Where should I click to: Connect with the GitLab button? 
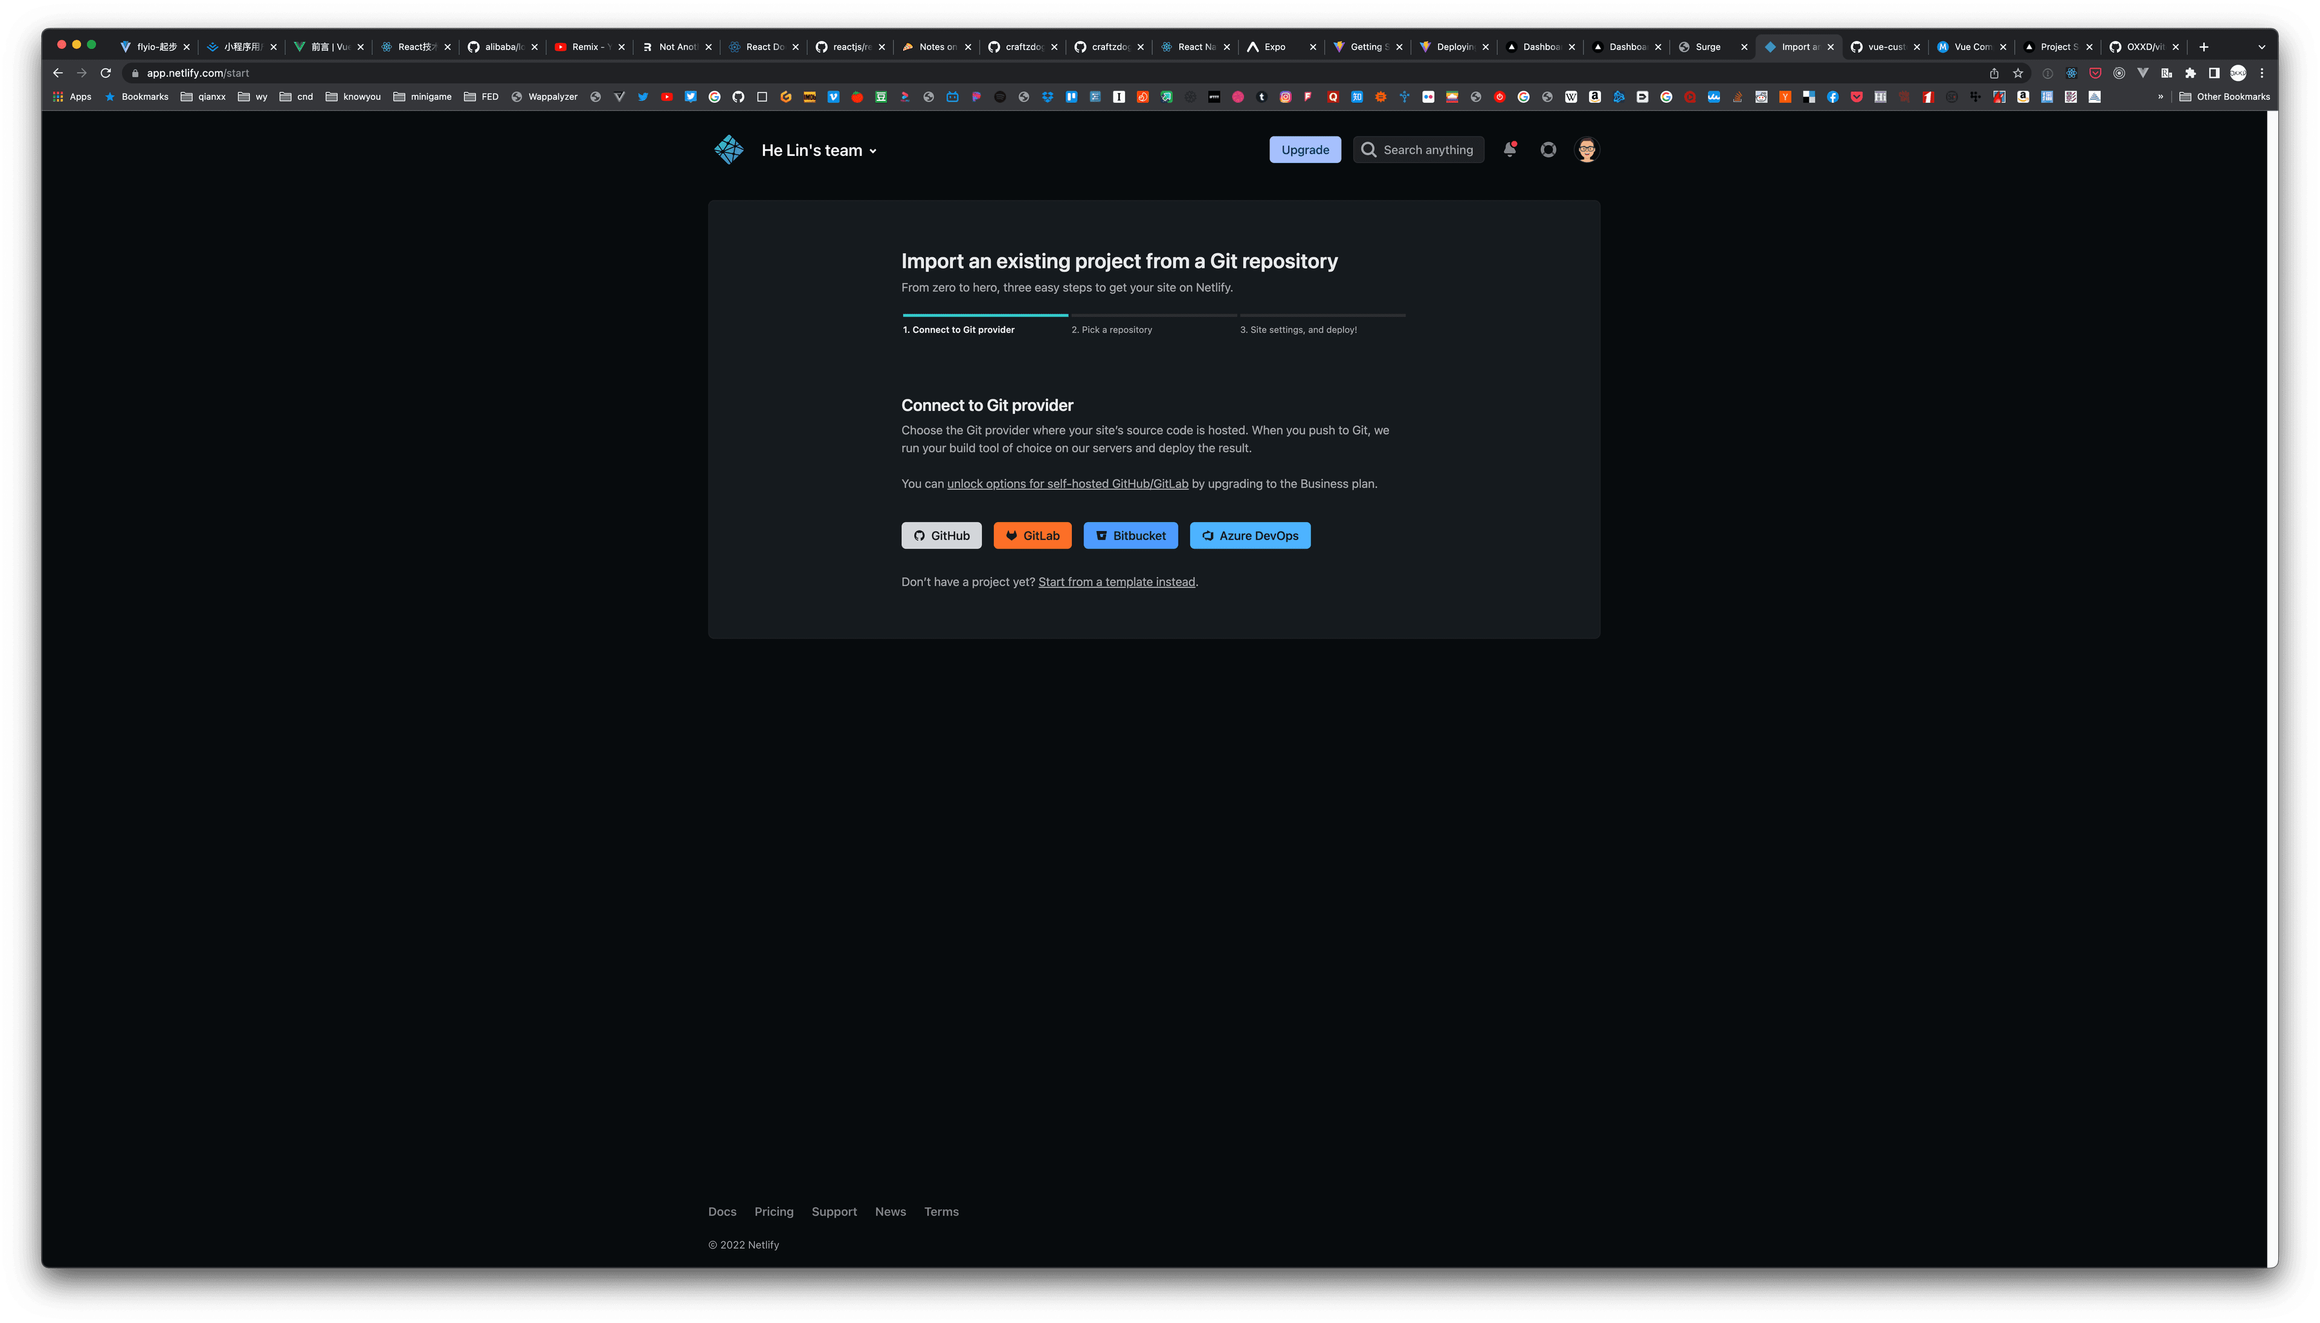[x=1033, y=536]
